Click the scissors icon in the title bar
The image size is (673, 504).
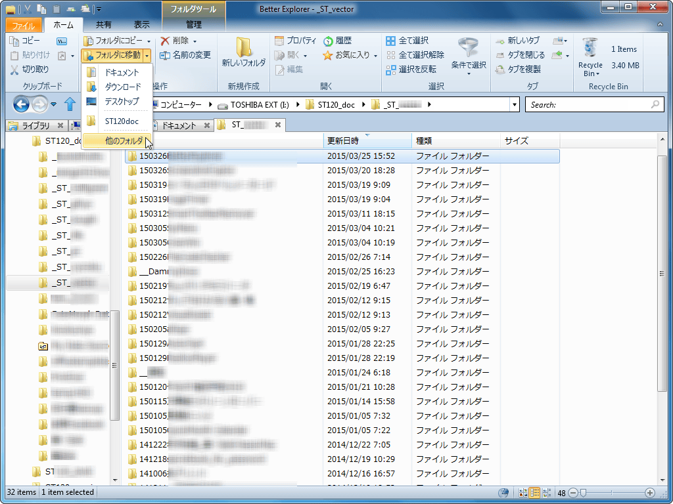[x=28, y=9]
